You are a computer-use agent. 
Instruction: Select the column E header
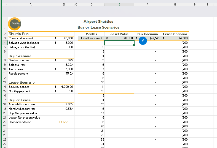(x=119, y=4)
